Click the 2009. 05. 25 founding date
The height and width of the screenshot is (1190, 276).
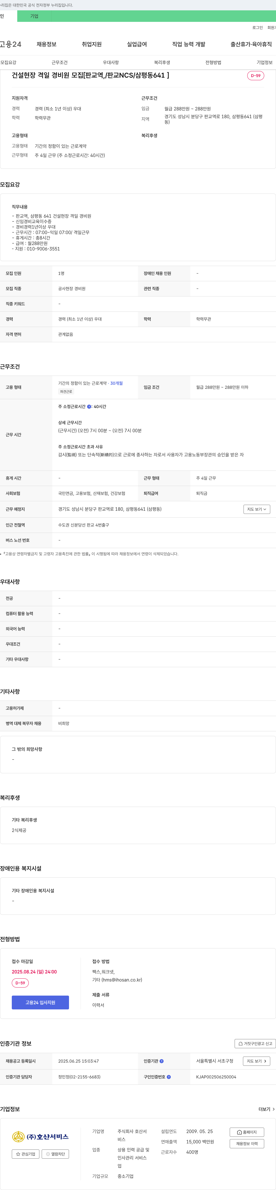coord(200,1131)
